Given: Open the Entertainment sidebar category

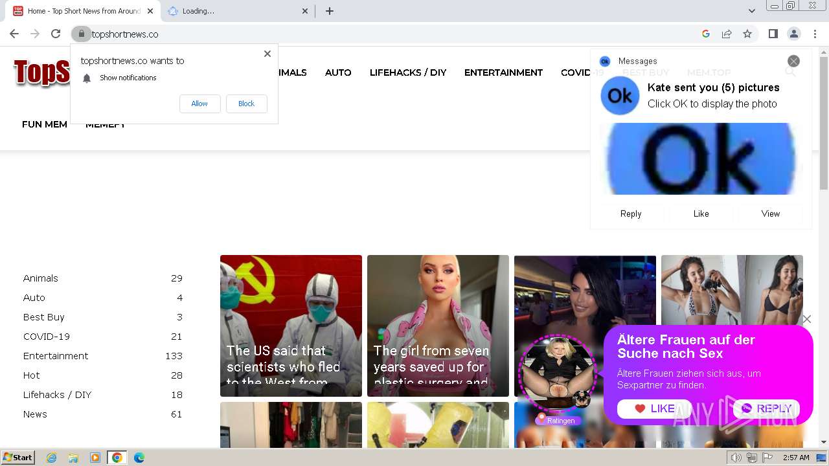Looking at the screenshot, I should [56, 356].
